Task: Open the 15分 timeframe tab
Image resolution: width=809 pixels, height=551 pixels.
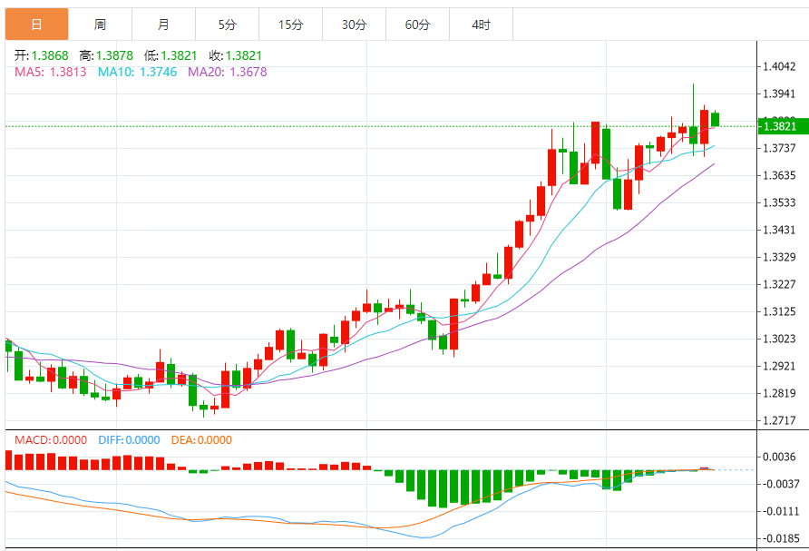Action: pos(290,25)
